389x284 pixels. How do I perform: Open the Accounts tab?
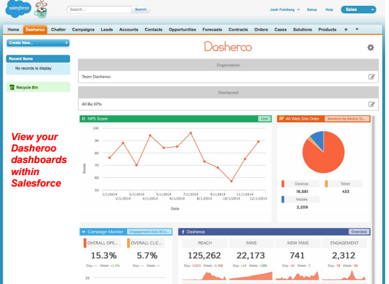pos(128,29)
